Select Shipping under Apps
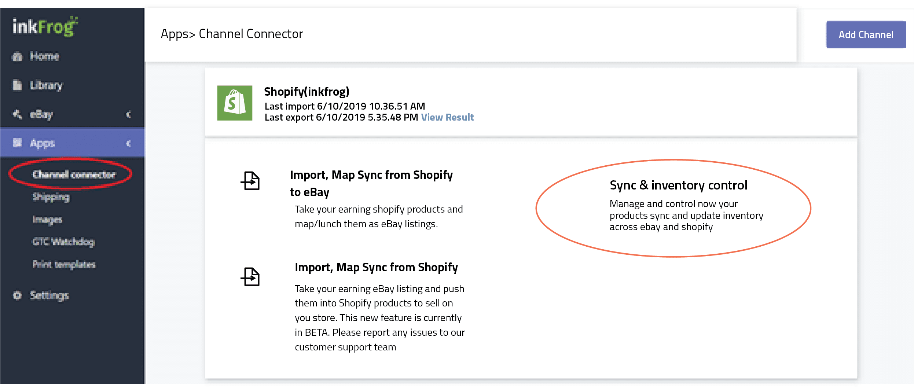Screen dimensions: 914x390 coord(51,197)
